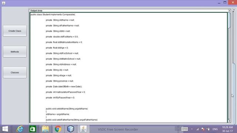
Task: Click the line 'private String stdName = null;'
Action: click(60, 20)
